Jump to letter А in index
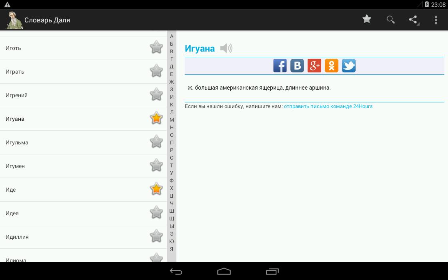The image size is (448, 280). (x=172, y=36)
